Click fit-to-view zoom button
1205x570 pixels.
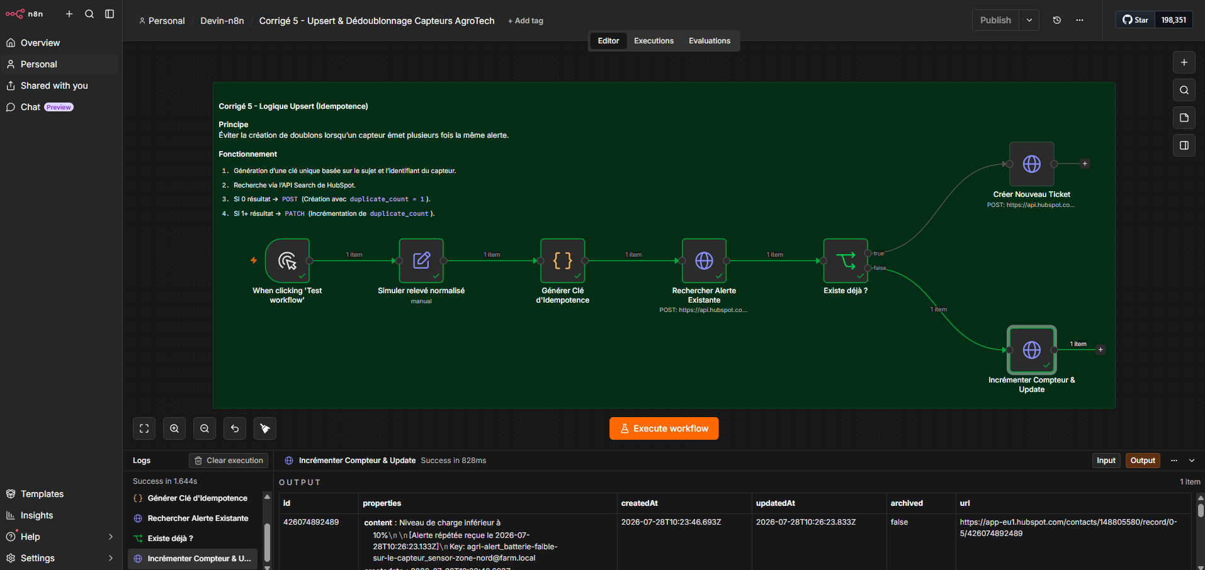point(144,428)
